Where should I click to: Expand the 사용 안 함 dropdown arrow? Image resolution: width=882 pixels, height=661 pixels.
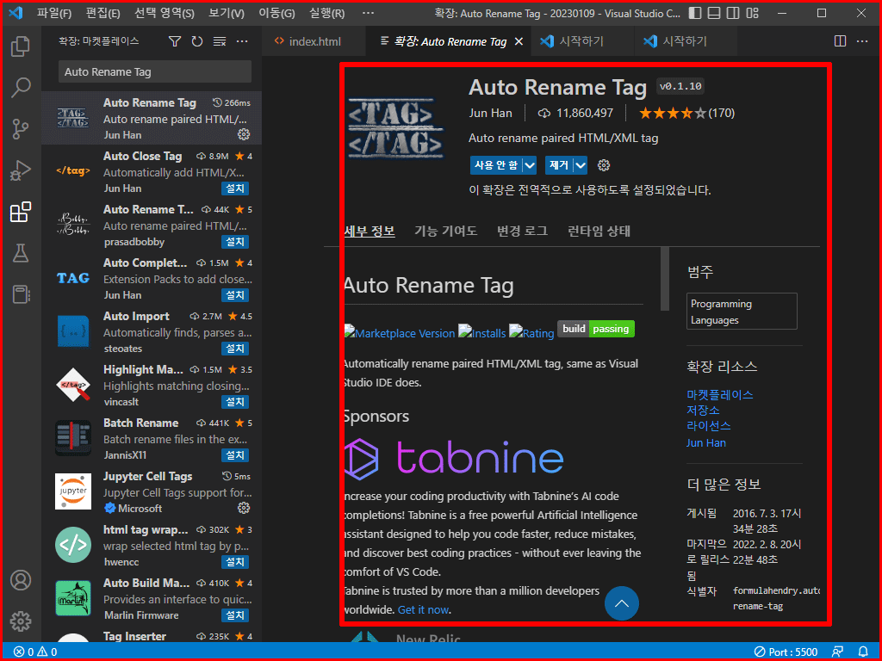point(530,165)
